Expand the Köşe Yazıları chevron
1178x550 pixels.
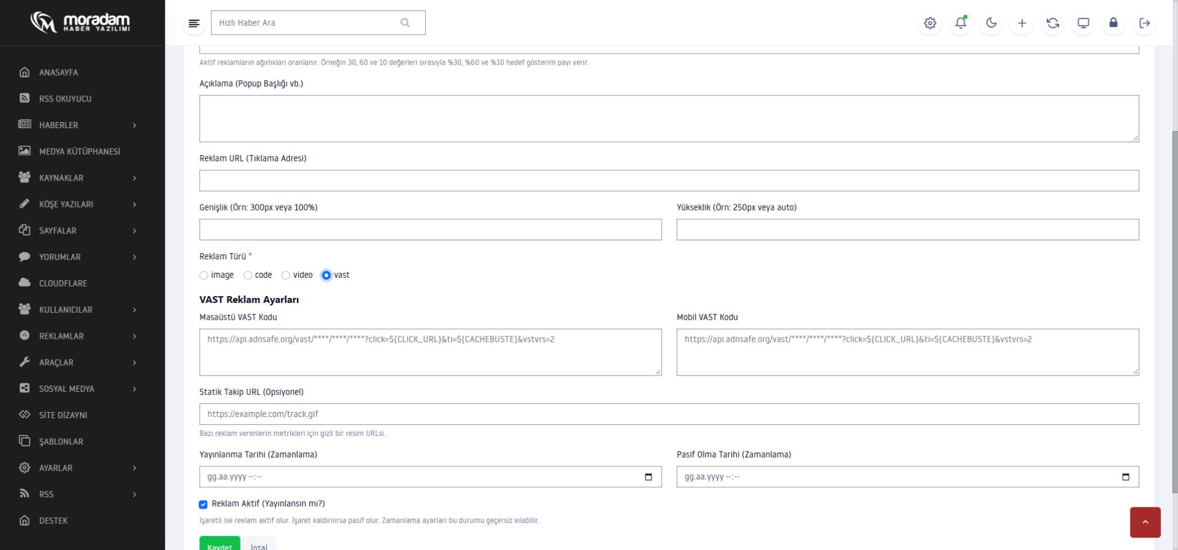(134, 204)
